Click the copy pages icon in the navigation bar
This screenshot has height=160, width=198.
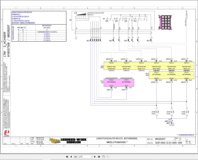(103, 157)
